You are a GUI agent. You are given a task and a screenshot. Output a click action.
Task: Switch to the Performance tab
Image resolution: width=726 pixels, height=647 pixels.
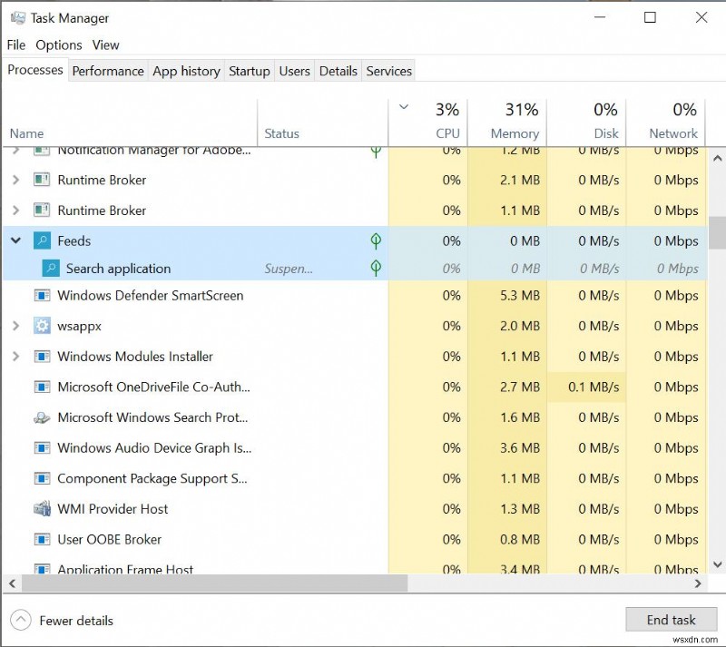click(108, 71)
